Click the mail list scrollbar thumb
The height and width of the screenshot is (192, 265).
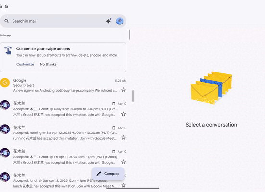pos(130,35)
